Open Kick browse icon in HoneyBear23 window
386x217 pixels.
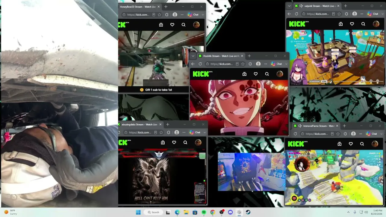point(161,25)
